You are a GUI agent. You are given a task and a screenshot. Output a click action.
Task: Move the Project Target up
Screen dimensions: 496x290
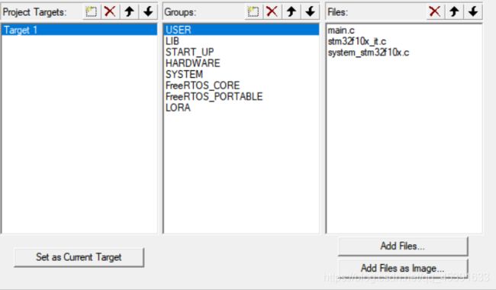pyautogui.click(x=129, y=12)
